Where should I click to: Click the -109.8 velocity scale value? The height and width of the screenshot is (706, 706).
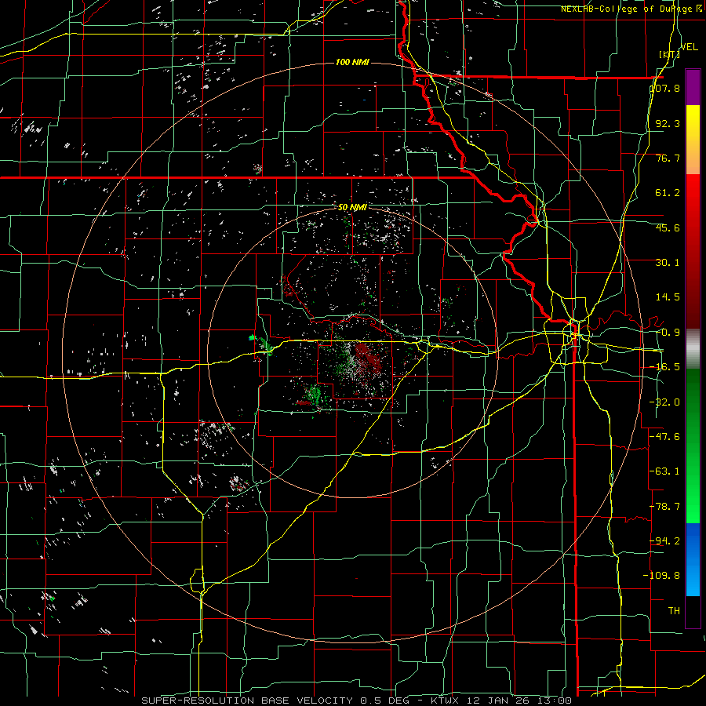click(661, 576)
